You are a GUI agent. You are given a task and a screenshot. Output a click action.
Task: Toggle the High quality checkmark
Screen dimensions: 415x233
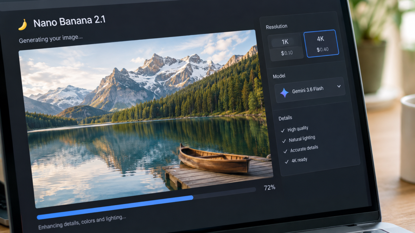282,131
